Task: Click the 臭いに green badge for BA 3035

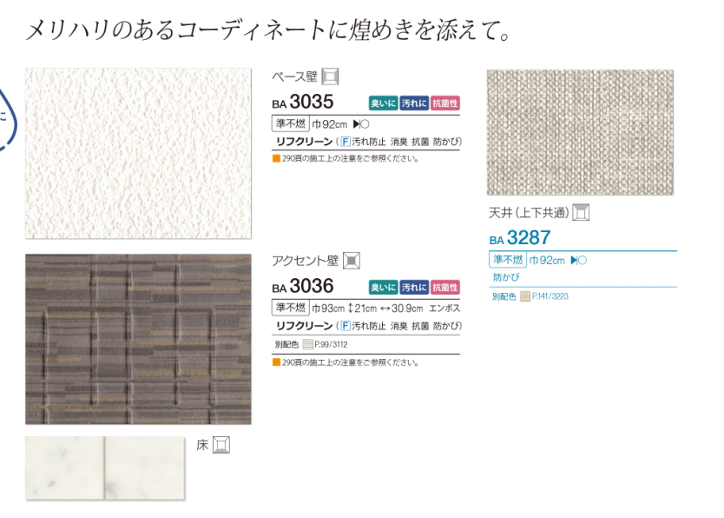Action: click(383, 103)
